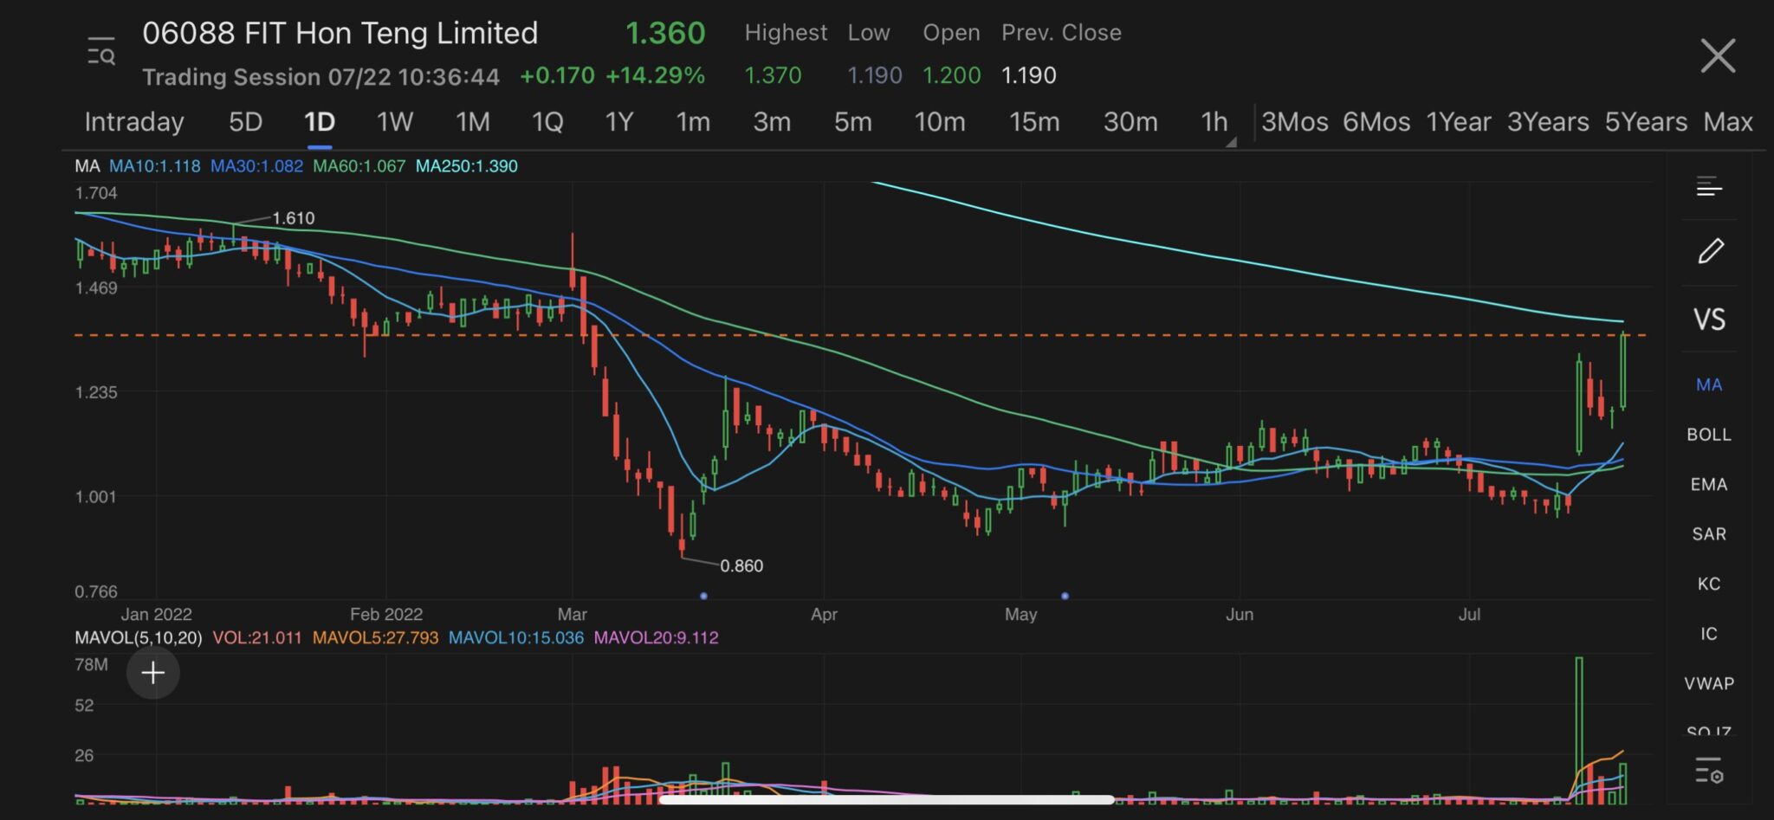Switch to the Intraday tab
The image size is (1774, 820).
[134, 122]
